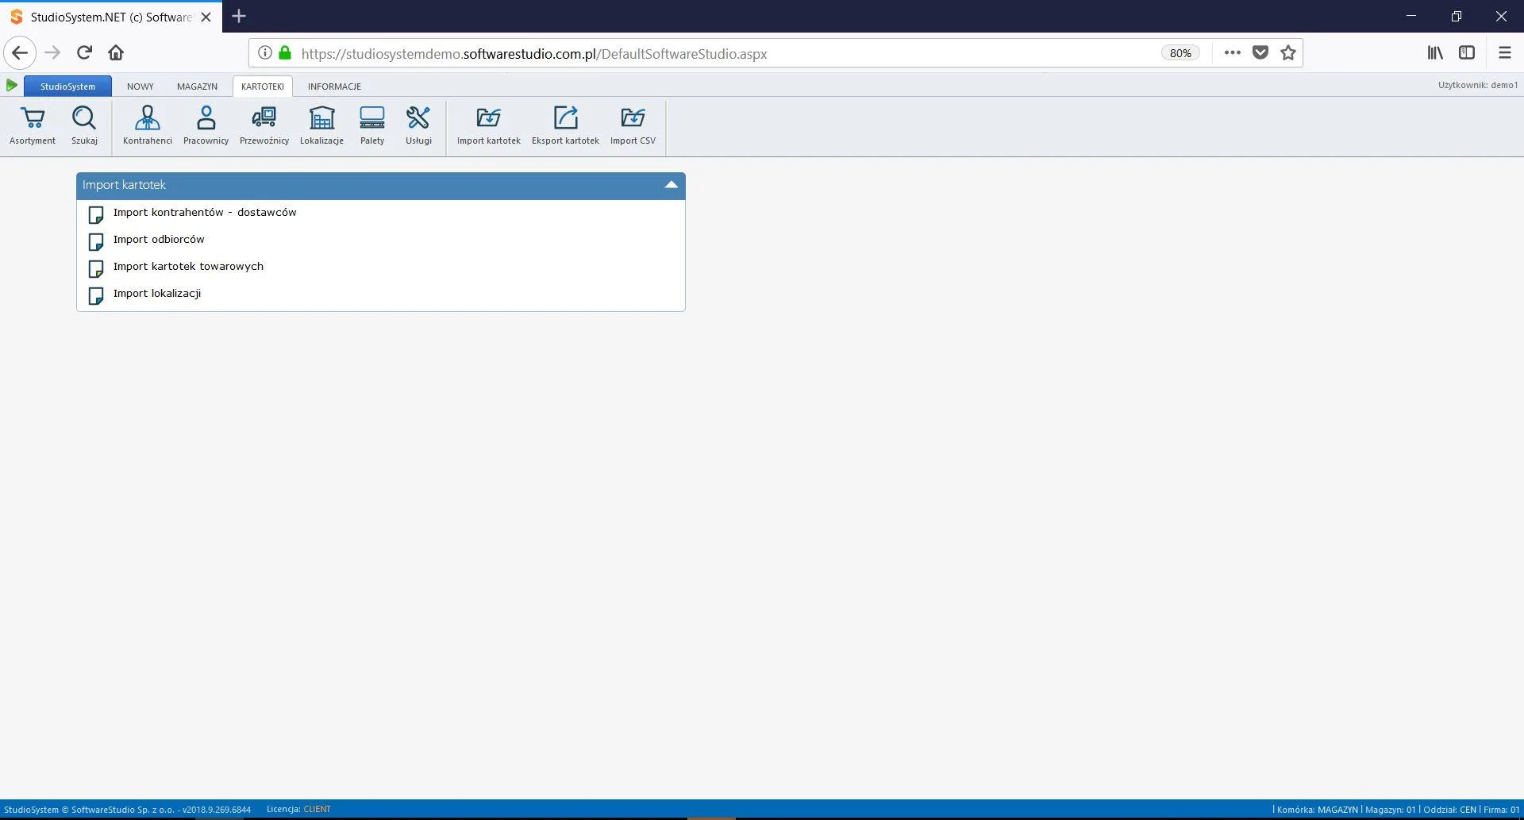Toggle the browser sidebar icon
The height and width of the screenshot is (820, 1524).
[1467, 52]
